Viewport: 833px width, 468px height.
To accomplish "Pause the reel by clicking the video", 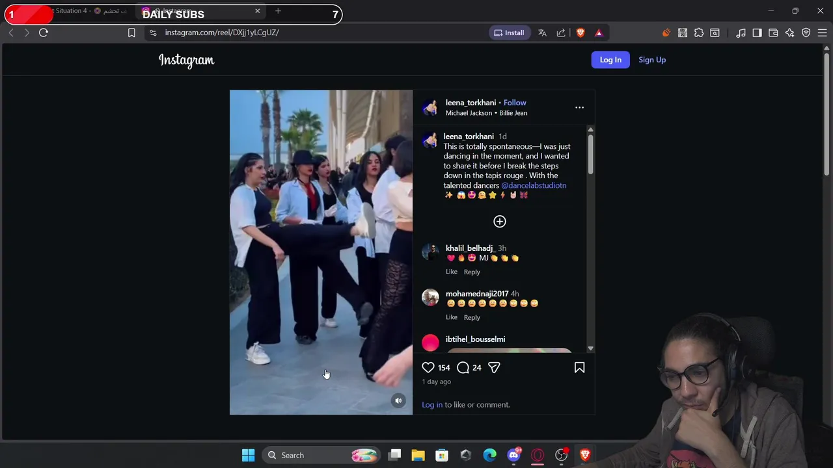I will click(x=321, y=252).
